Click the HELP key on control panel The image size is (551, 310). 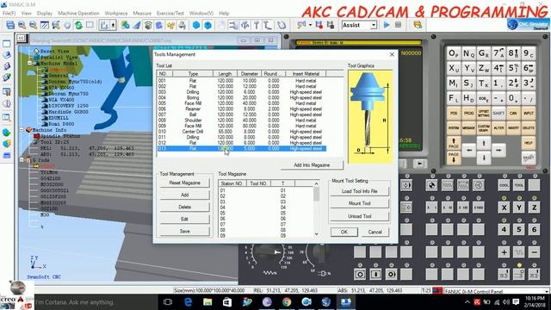529,143
